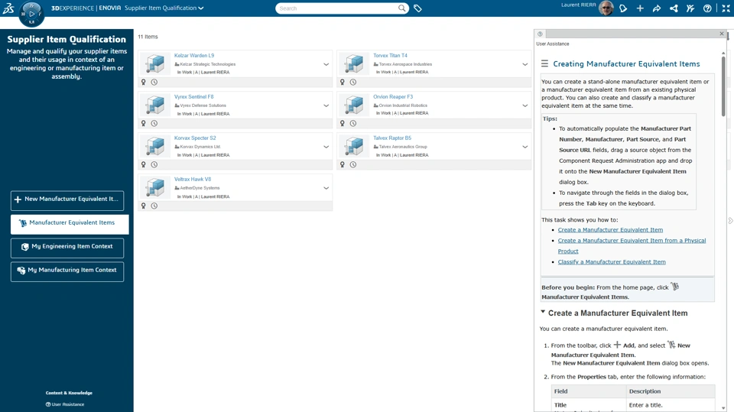The width and height of the screenshot is (734, 412).
Task: Click clock icon under Veltrax Hawk V8
Action: 154,206
